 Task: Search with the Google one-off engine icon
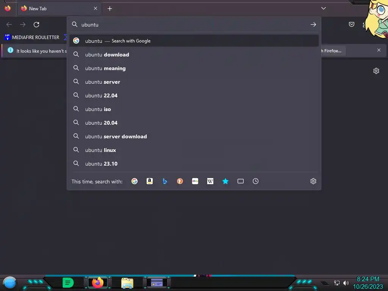coord(135,181)
